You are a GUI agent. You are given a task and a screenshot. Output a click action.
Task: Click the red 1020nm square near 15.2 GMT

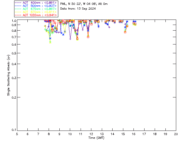125,32
